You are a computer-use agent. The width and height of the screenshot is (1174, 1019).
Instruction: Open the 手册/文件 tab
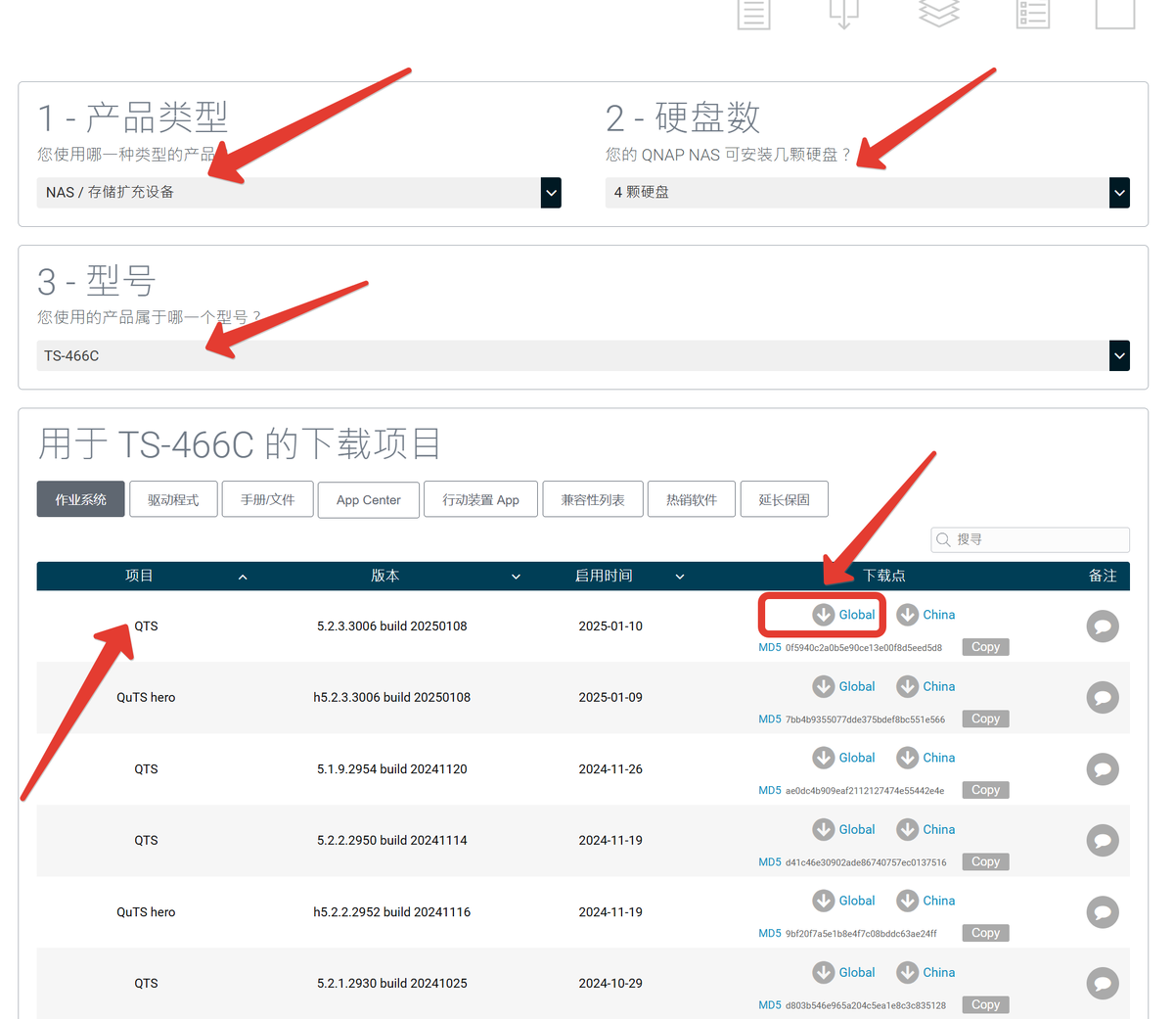point(268,499)
